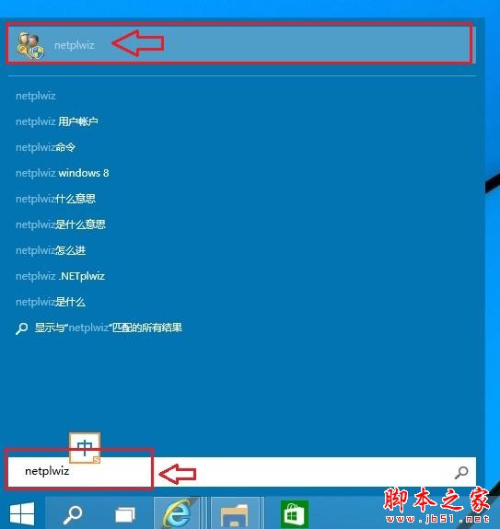
Task: Select suggestion 'netplwiz什么意思'
Action: 55,199
